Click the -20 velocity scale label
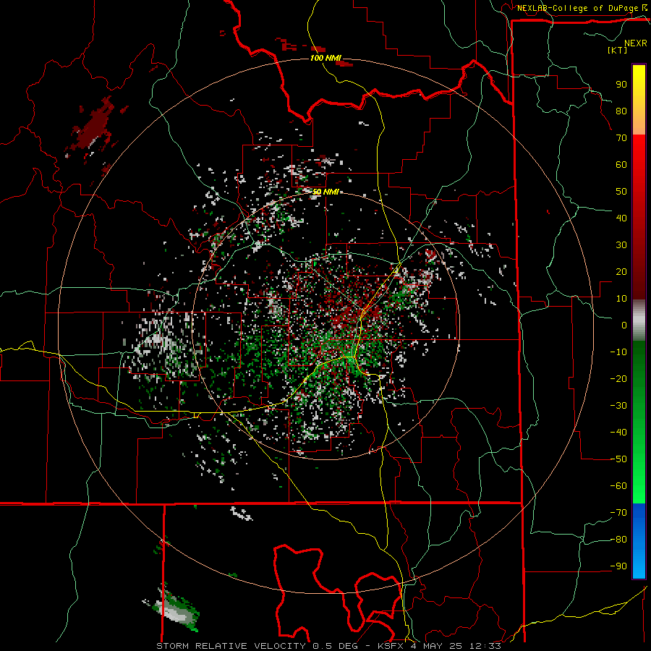This screenshot has width=651, height=651. 618,379
